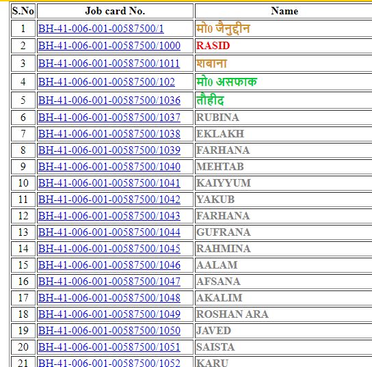Open job card link ending /1043
Image resolution: width=372 pixels, height=367 pixels.
109,216
